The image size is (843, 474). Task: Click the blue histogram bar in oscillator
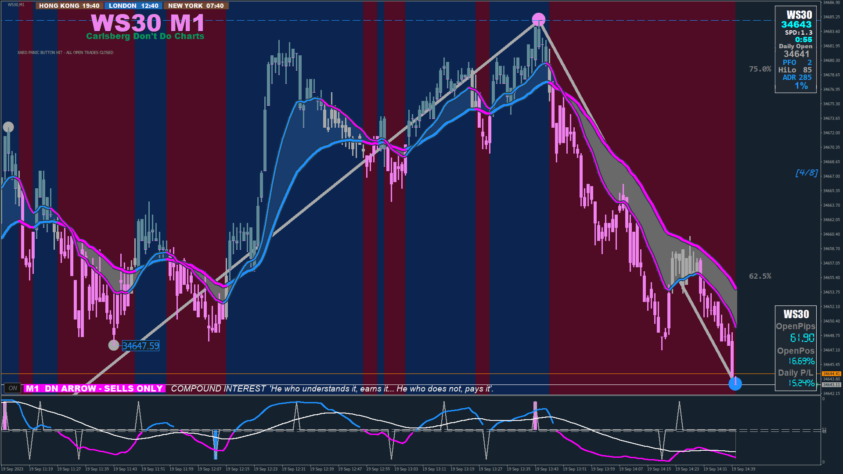(x=216, y=444)
